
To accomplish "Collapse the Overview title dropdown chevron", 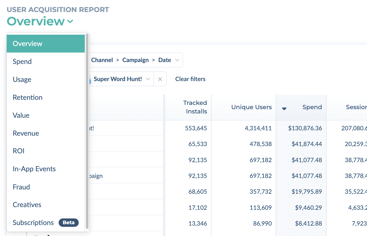I will [x=70, y=22].
